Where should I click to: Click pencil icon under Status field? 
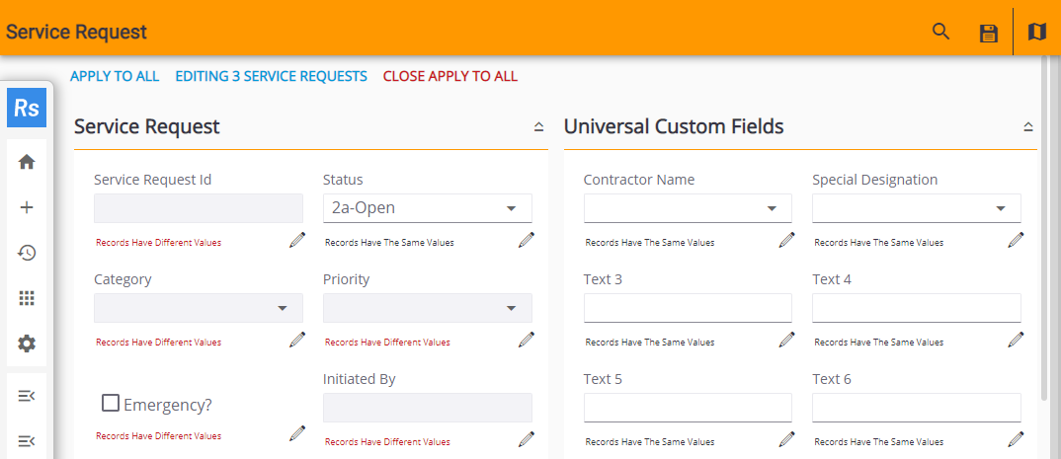point(527,240)
